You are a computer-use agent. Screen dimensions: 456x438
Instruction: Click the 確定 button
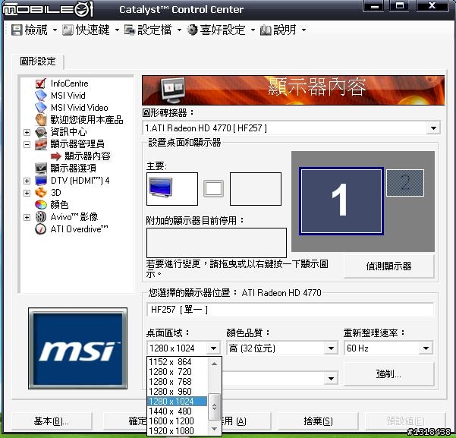click(x=126, y=421)
